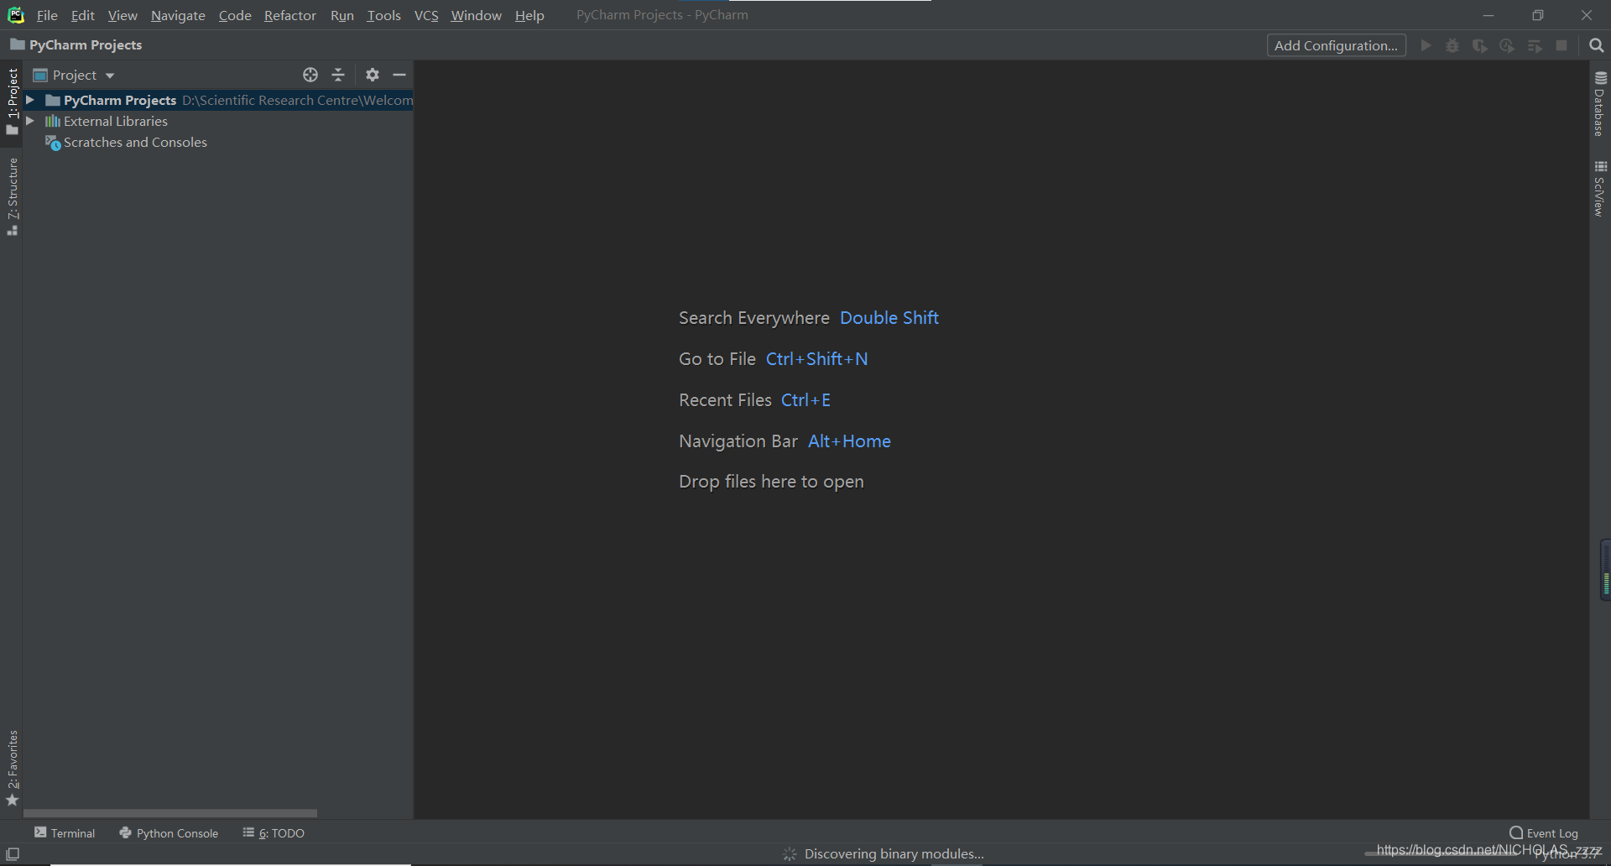This screenshot has width=1611, height=866.
Task: Click Run with Coverage icon
Action: click(1480, 45)
